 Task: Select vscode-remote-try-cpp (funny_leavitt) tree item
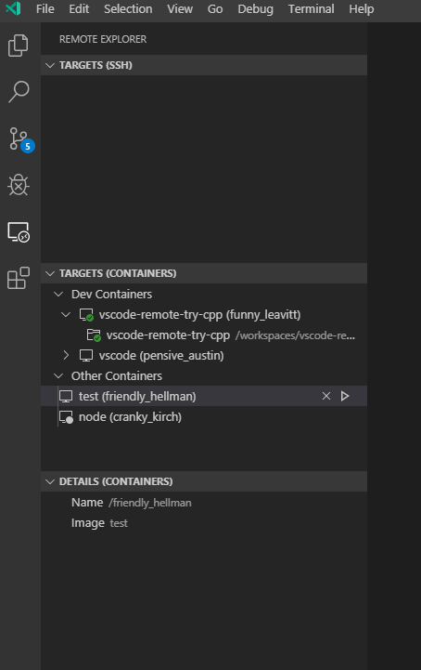click(x=204, y=315)
